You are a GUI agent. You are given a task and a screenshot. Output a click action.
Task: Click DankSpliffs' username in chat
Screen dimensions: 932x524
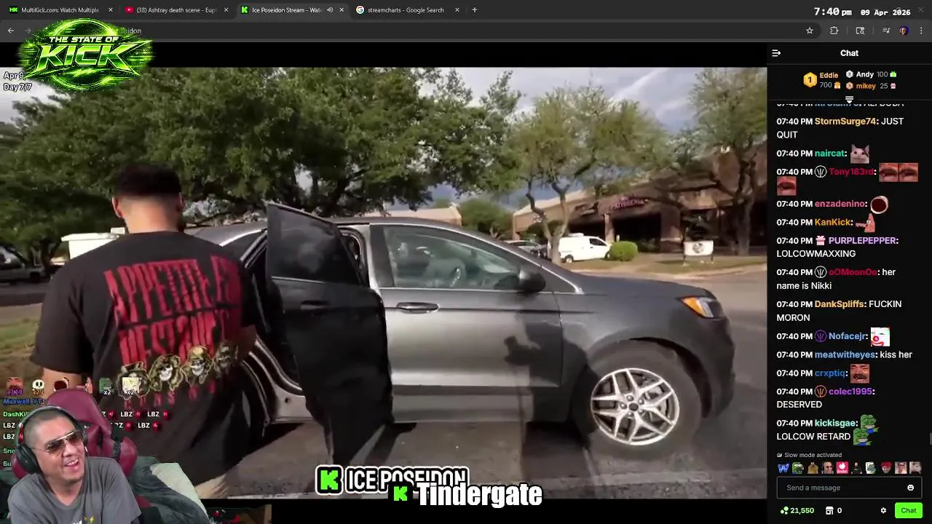click(x=840, y=304)
